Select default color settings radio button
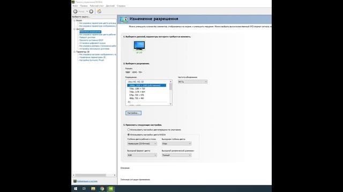 pos(129,130)
